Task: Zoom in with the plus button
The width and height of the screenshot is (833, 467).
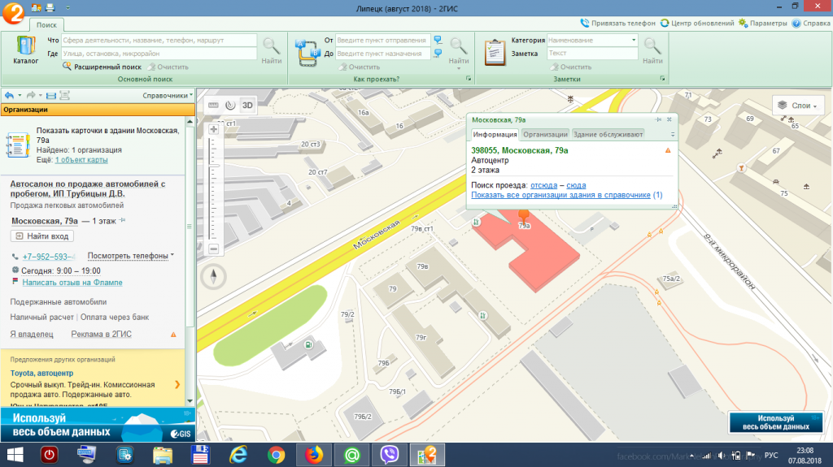Action: [x=214, y=129]
